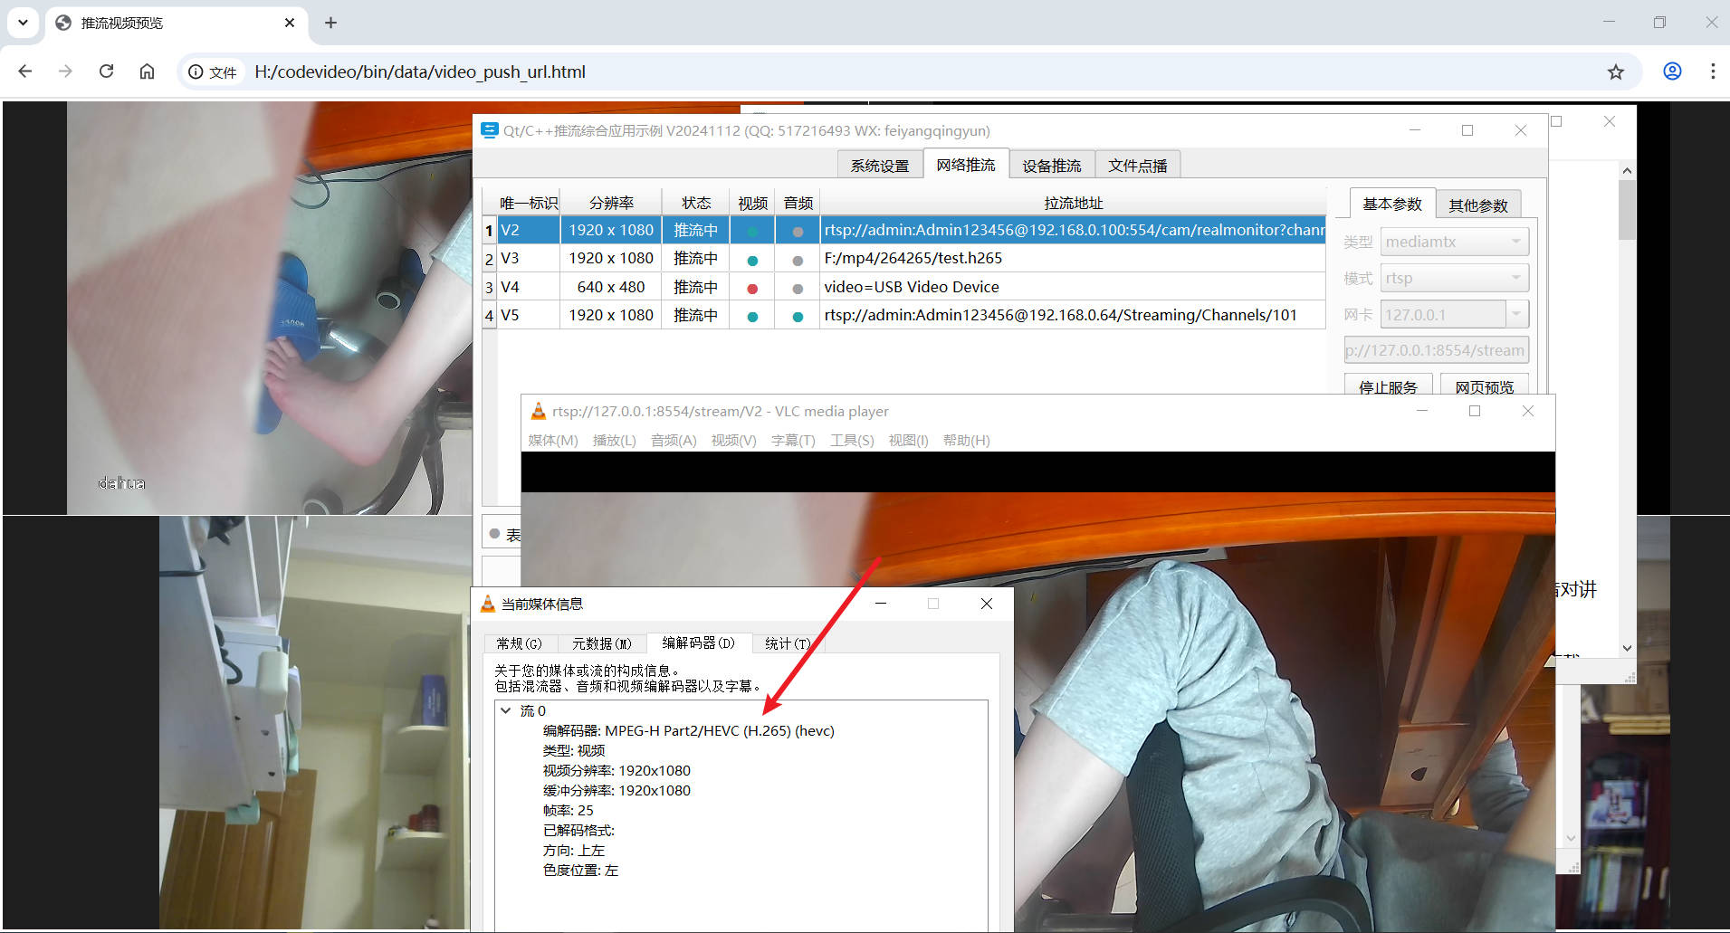Click V4 red video status dot
The height and width of the screenshot is (933, 1730).
coord(752,289)
